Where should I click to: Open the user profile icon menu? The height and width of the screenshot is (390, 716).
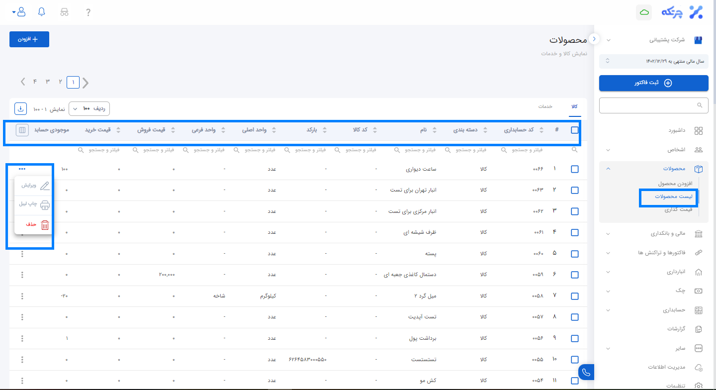click(x=21, y=12)
